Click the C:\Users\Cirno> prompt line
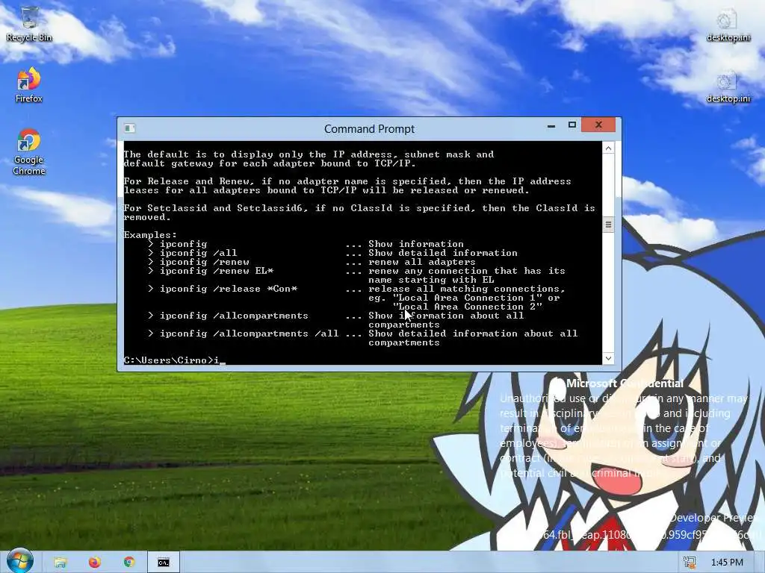Viewport: 765px width, 573px height. [x=173, y=360]
